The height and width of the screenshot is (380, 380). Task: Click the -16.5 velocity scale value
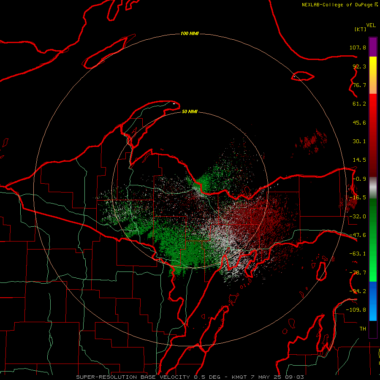tap(358, 198)
